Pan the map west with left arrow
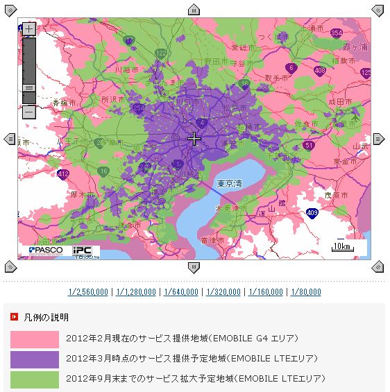Screen dimensions: 390x392 10,139
